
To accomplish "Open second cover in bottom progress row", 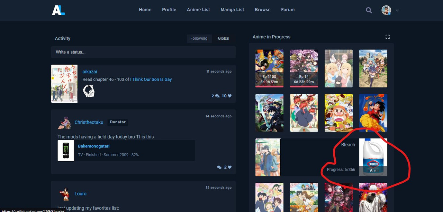I will (304, 197).
